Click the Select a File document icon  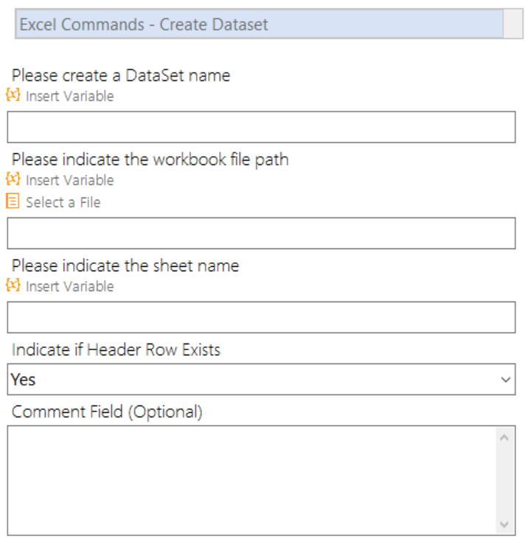point(13,201)
